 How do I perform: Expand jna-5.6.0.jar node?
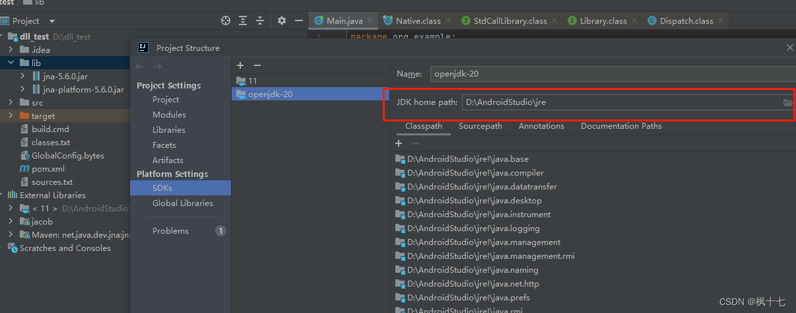(x=23, y=76)
